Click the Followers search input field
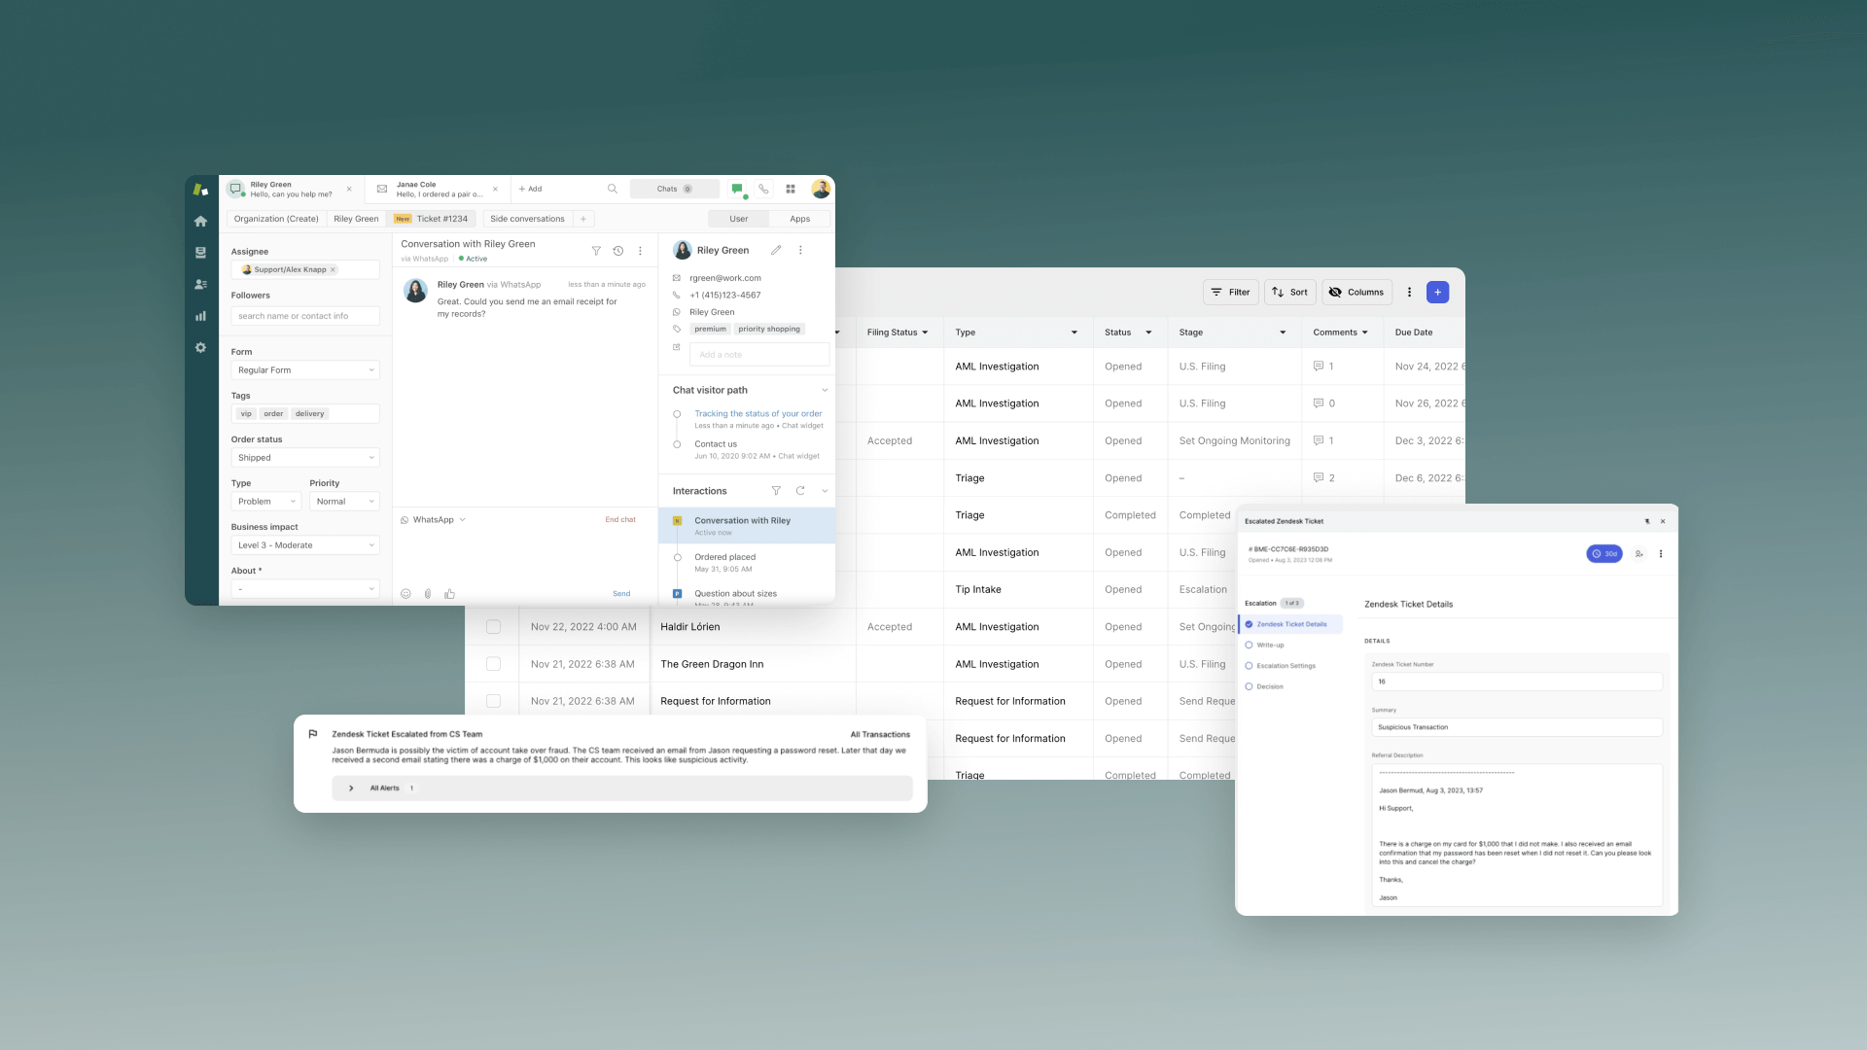The width and height of the screenshot is (1867, 1050). 304,316
